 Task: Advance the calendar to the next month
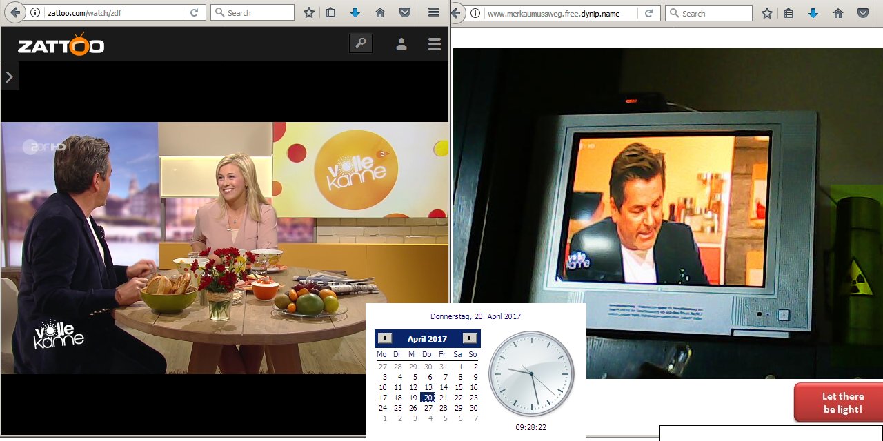(470, 338)
